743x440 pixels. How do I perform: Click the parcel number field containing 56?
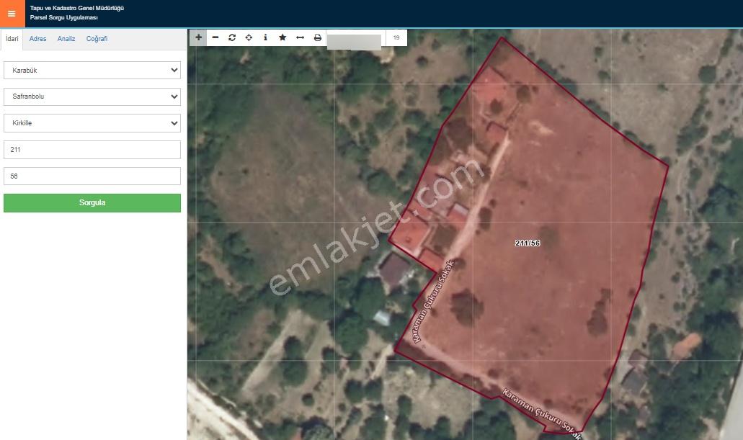[92, 176]
